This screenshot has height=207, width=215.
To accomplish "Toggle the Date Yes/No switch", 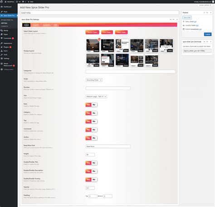I will tap(91, 105).
